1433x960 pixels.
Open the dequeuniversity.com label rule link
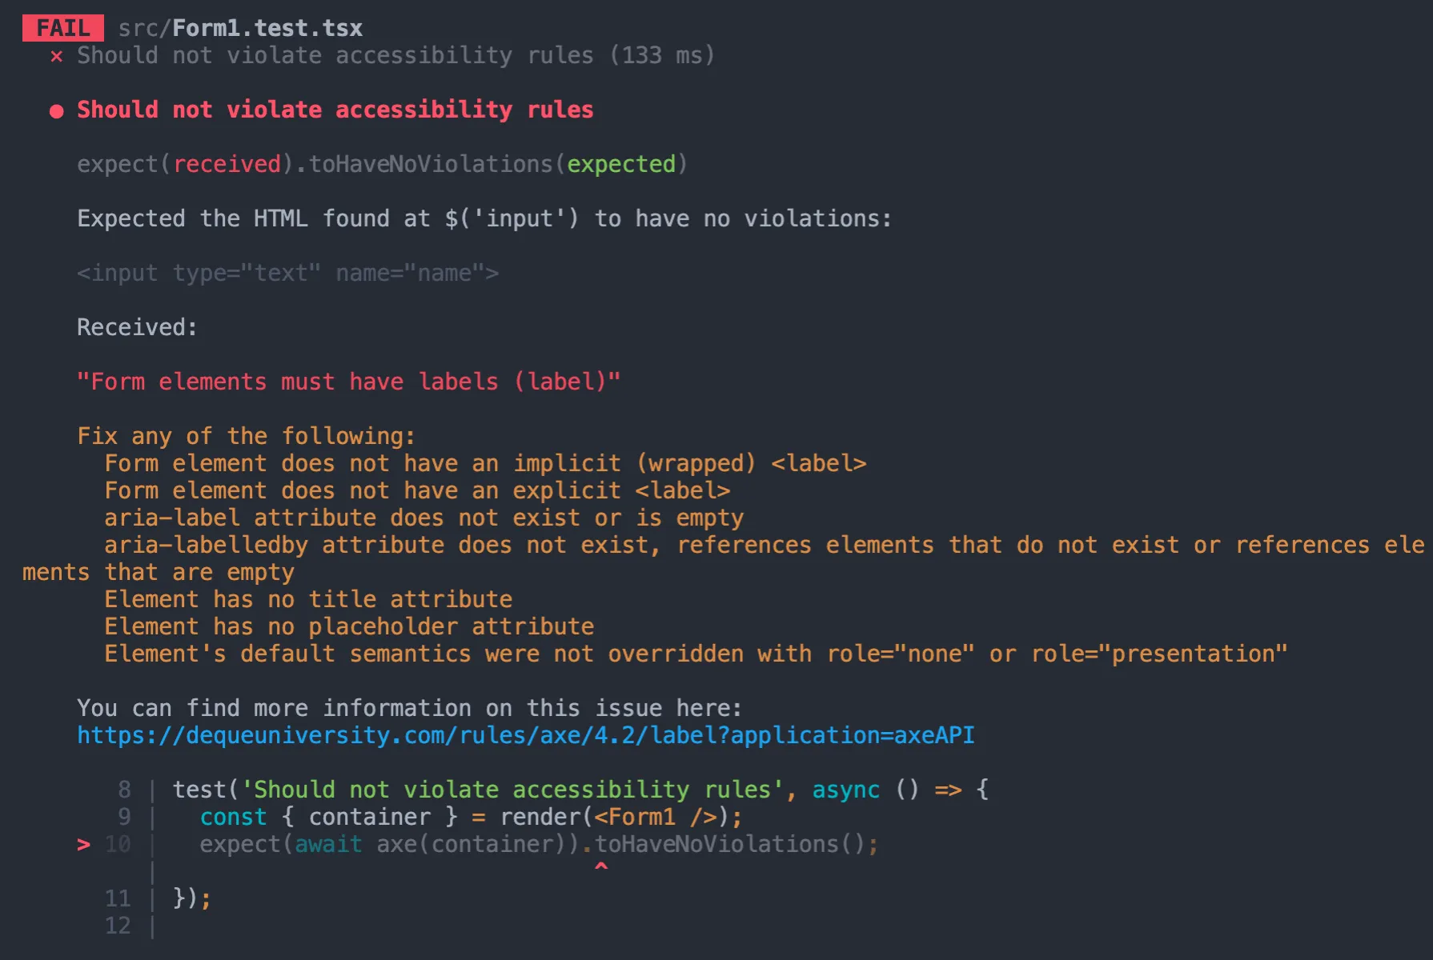tap(525, 735)
